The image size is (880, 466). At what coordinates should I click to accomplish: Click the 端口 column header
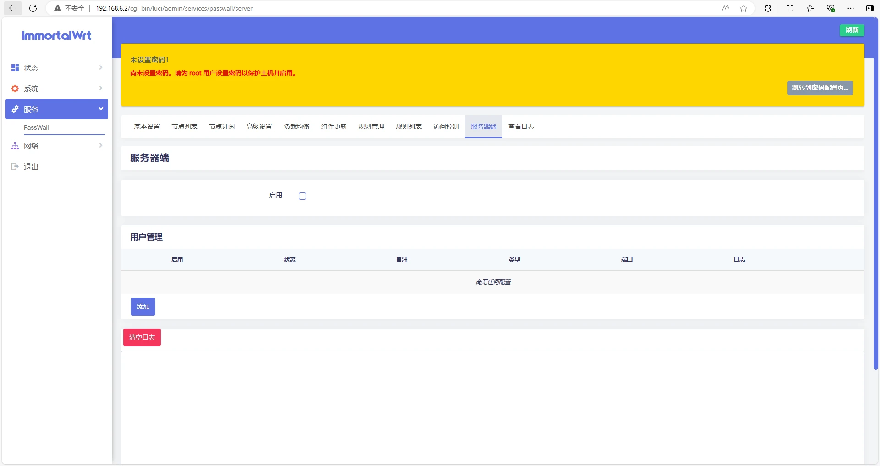627,259
